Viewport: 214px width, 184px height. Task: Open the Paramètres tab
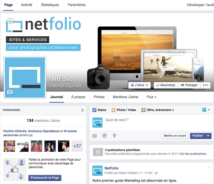point(77,5)
